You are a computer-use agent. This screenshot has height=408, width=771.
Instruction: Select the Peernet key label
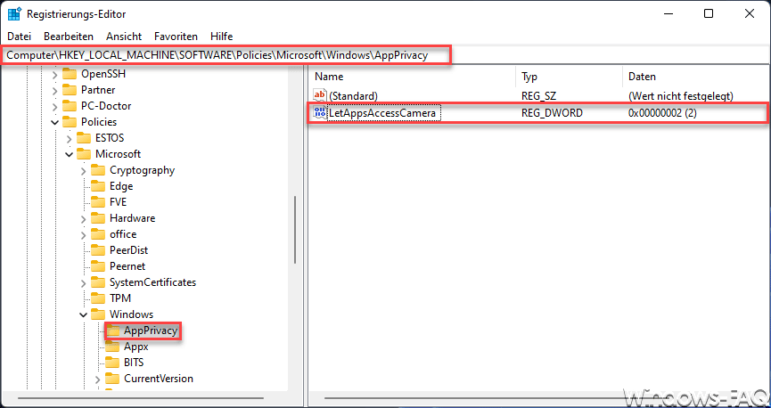pos(127,266)
